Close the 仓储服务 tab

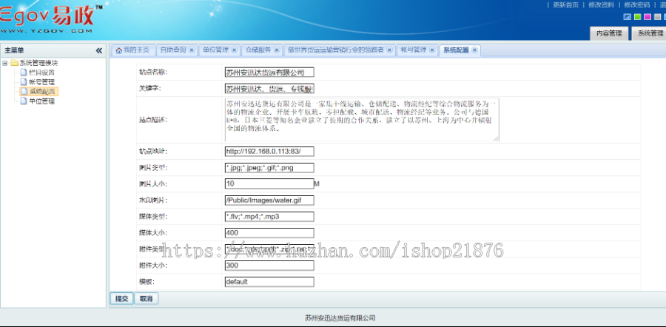point(277,50)
